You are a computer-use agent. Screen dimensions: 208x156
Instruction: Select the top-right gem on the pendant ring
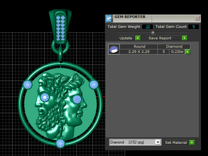(94, 84)
